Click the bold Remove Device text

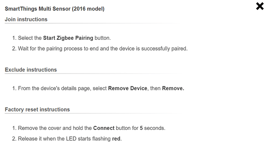(x=128, y=88)
